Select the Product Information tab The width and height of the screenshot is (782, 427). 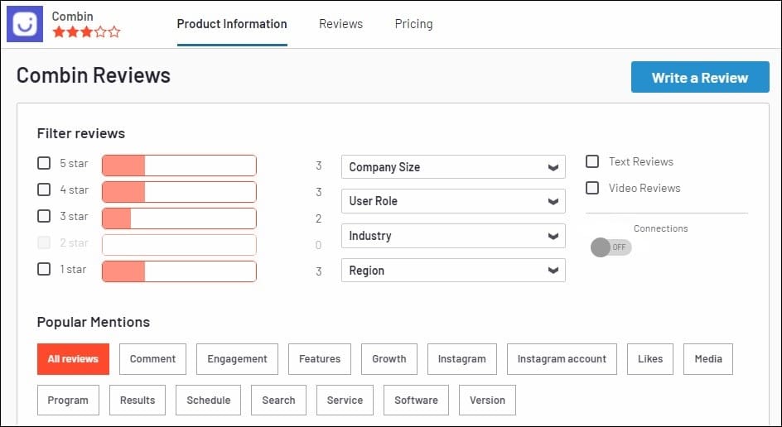click(x=232, y=24)
